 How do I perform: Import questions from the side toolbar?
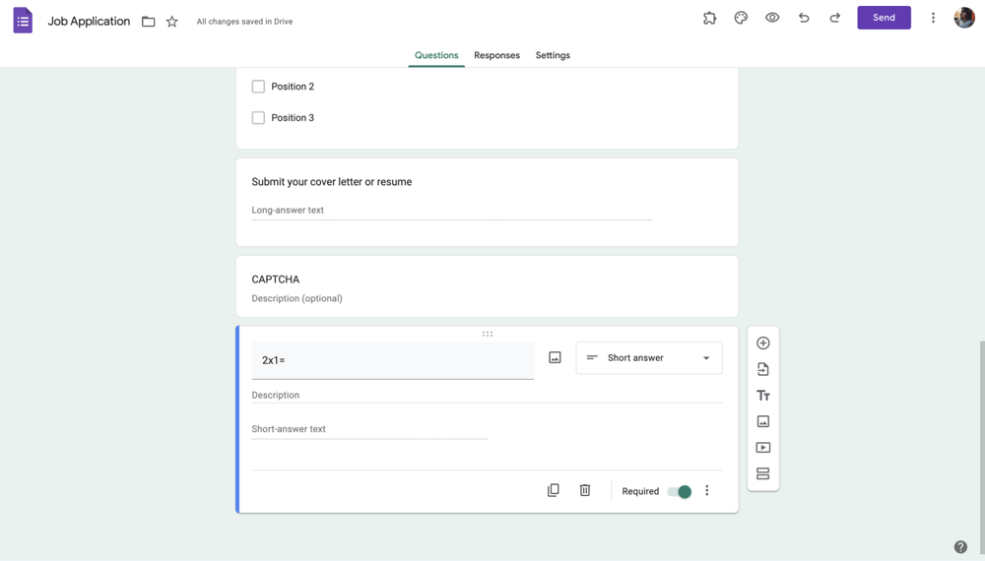click(762, 370)
